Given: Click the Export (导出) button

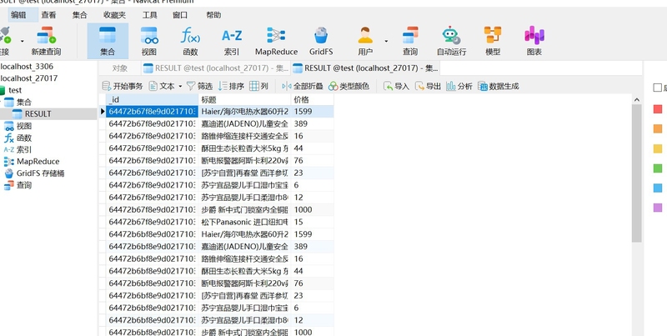Looking at the screenshot, I should click(x=428, y=87).
